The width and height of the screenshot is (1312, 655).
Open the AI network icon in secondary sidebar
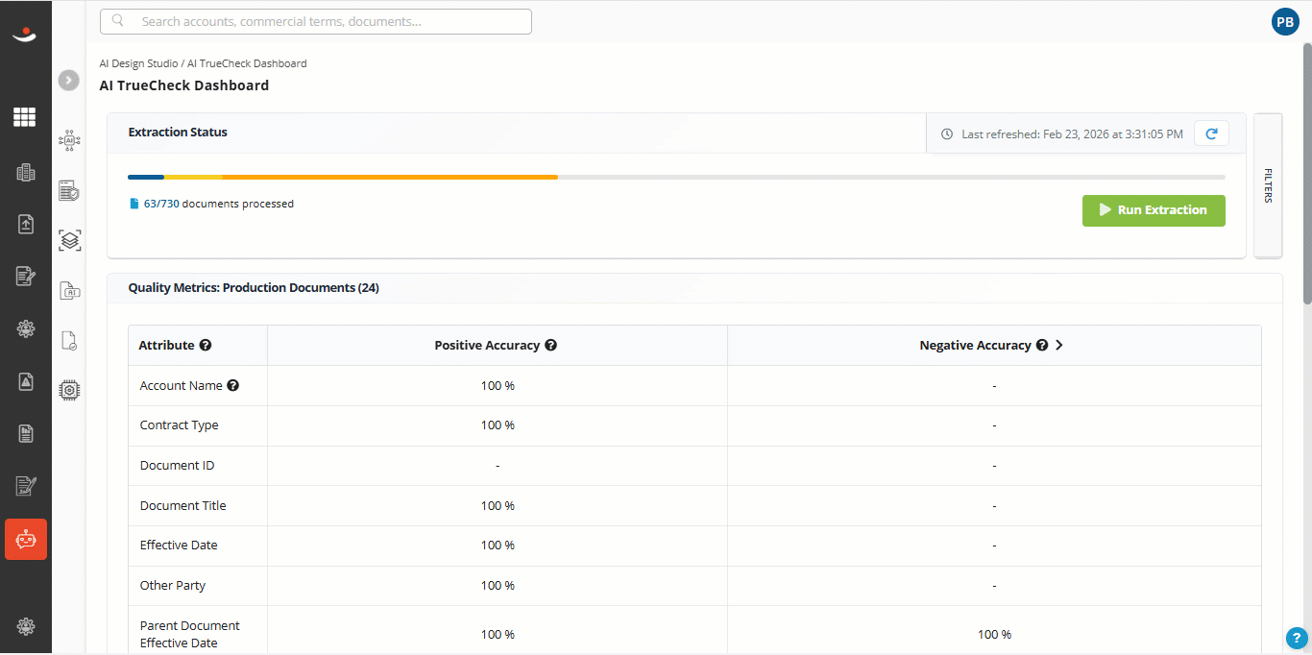click(69, 141)
